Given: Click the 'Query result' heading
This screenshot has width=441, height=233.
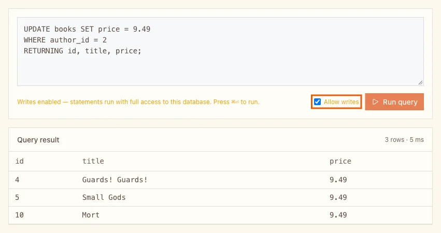Looking at the screenshot, I should 38,140.
